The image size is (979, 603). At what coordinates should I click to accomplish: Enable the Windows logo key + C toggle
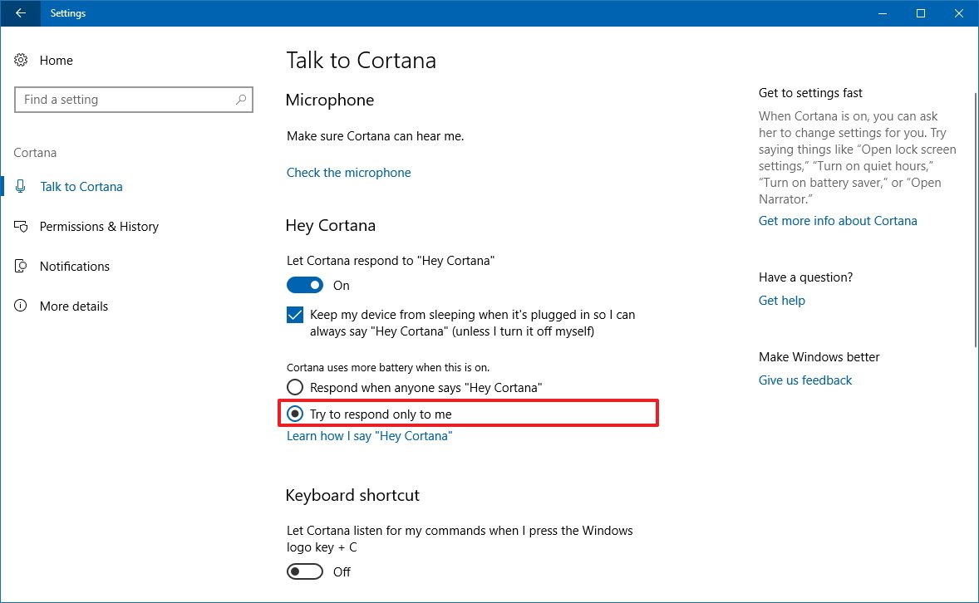305,572
